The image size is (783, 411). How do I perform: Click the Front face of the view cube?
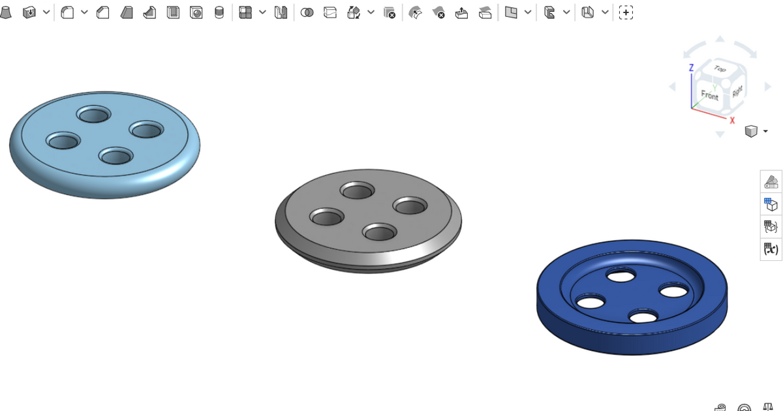709,97
